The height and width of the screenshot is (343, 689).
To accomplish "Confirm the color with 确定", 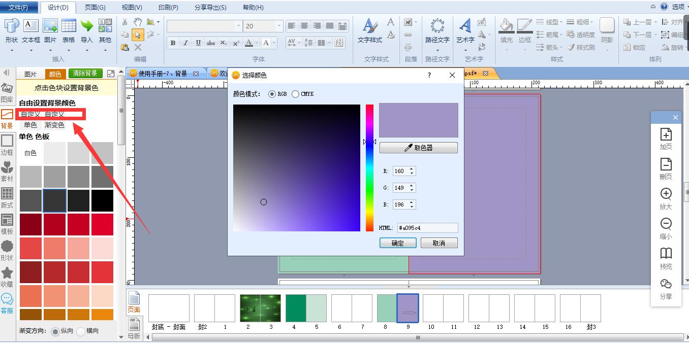I will coord(398,243).
